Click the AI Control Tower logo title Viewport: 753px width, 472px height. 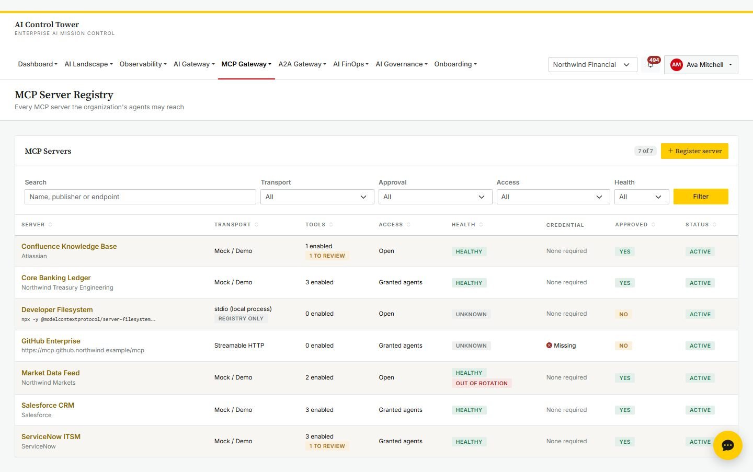click(x=47, y=25)
